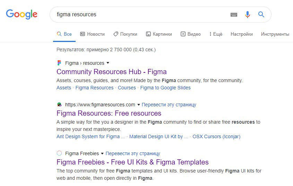Open the Figma to Google Slides sitelink
Screen dimensions: 293x186
[x=165, y=88]
